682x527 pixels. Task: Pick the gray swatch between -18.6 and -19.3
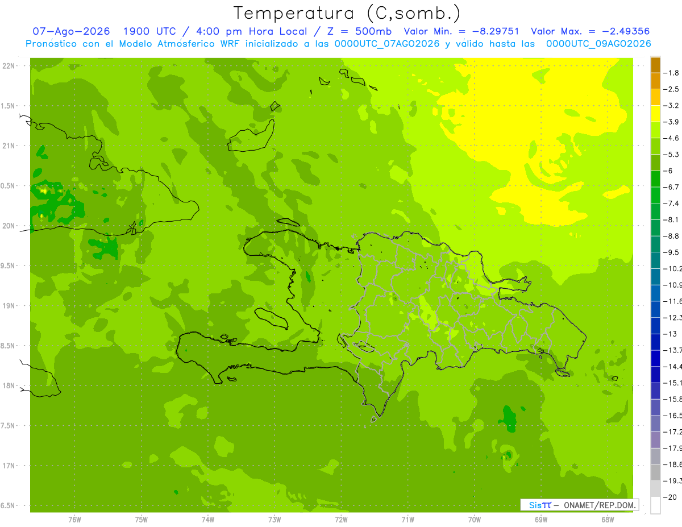tap(655, 472)
